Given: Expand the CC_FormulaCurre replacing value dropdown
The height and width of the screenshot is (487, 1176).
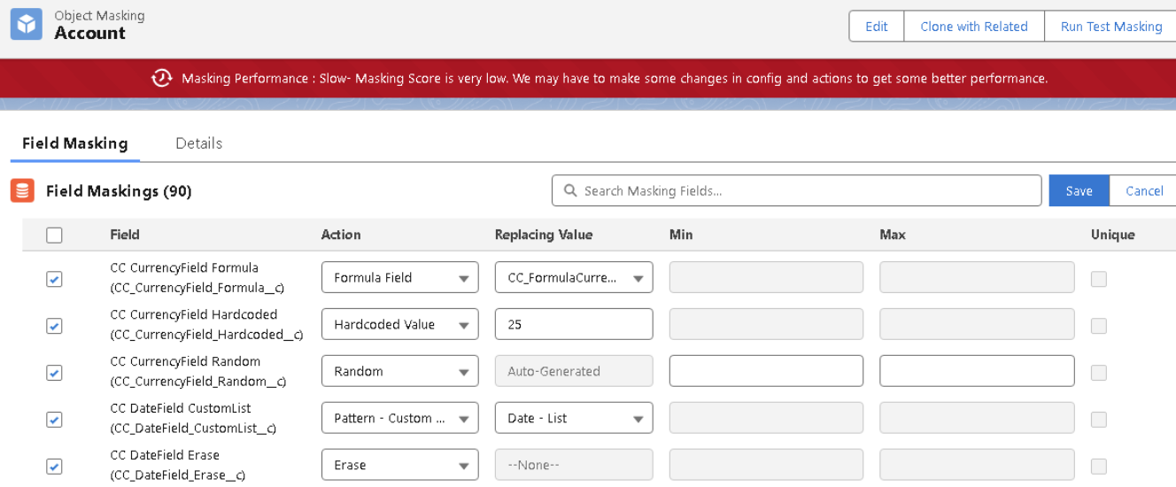Looking at the screenshot, I should tap(573, 277).
